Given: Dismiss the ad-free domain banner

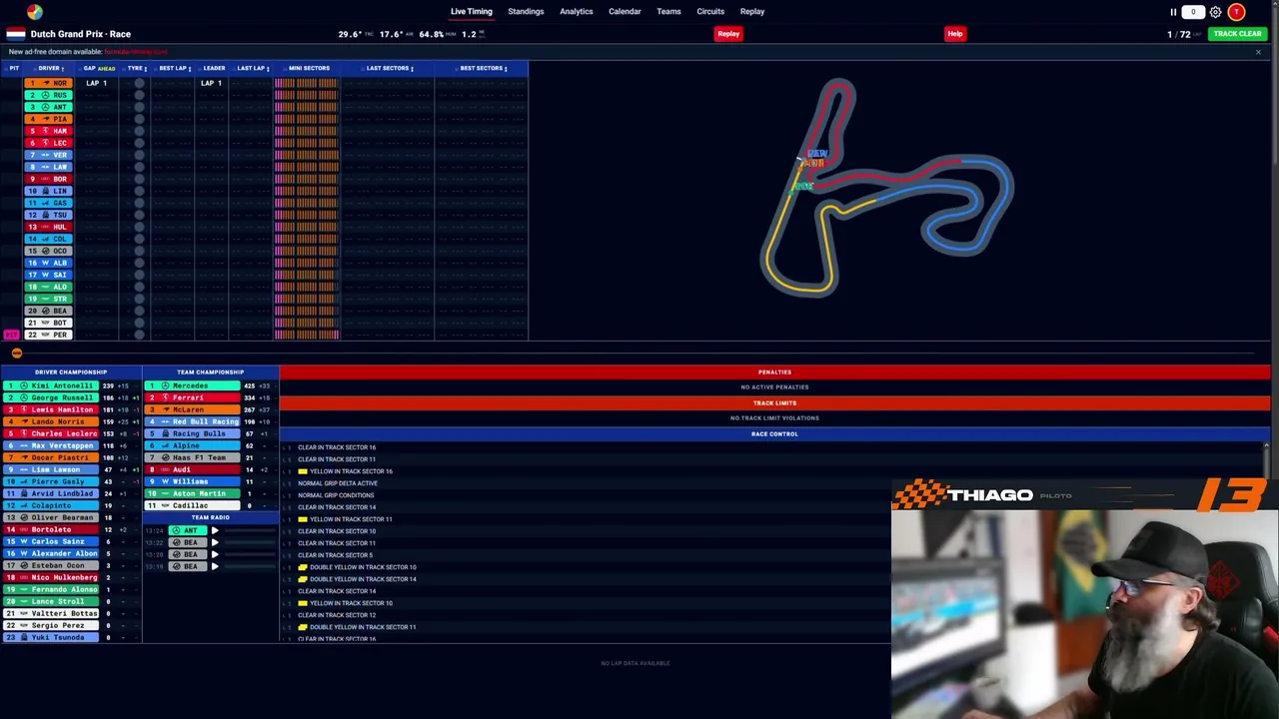Looking at the screenshot, I should pyautogui.click(x=1258, y=52).
